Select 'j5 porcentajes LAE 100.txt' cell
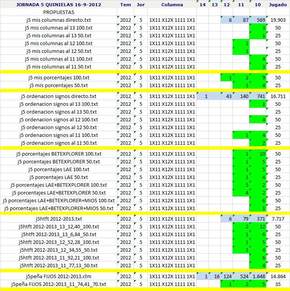Viewport: 290px width, 291px height. (x=59, y=170)
